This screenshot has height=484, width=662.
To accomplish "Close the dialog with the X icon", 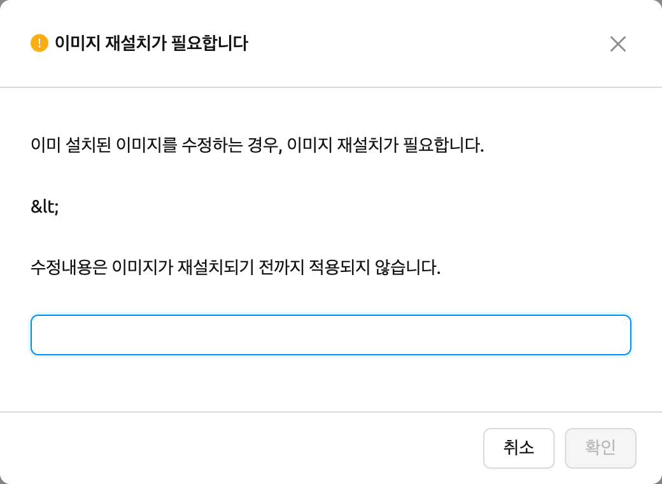I will [617, 44].
